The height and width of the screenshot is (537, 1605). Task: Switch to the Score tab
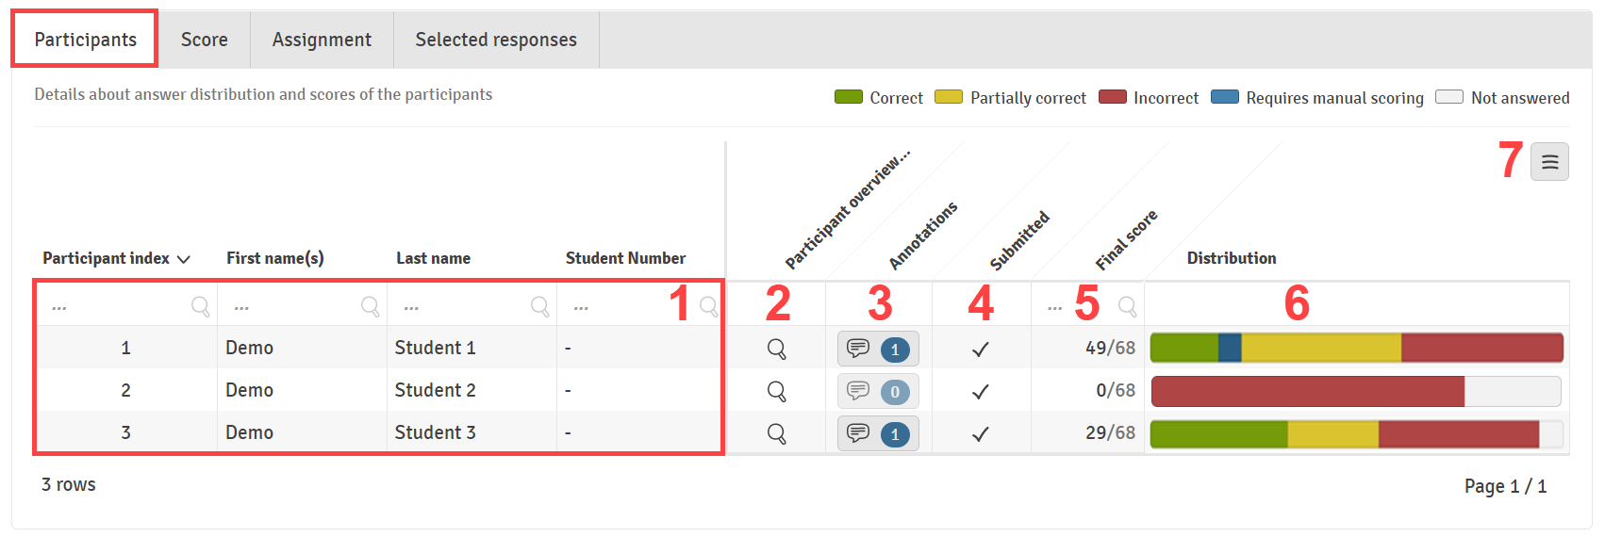tap(205, 40)
